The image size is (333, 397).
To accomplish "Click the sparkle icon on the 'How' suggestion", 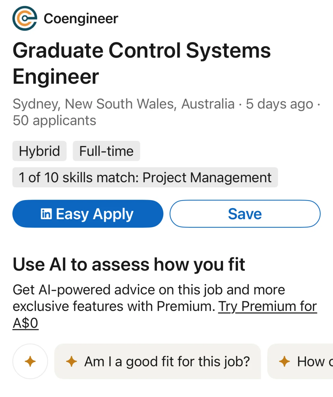I will pos(284,361).
